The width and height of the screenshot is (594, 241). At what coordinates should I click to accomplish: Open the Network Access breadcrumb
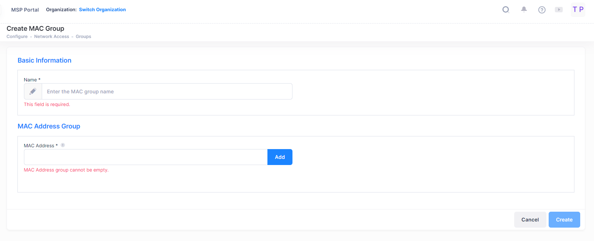tap(52, 37)
